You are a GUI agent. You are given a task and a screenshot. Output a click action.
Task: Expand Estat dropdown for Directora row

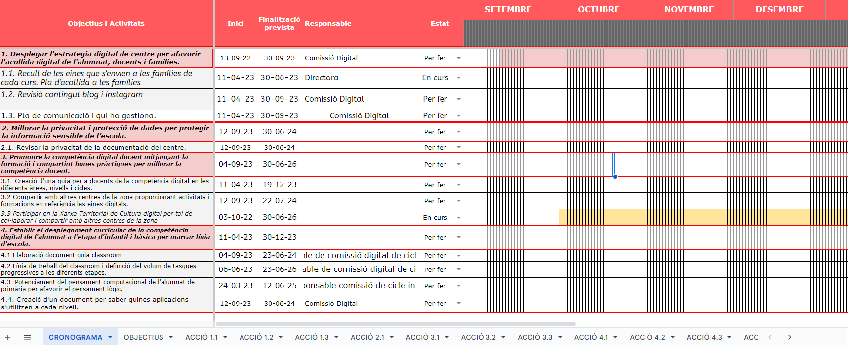(x=458, y=78)
